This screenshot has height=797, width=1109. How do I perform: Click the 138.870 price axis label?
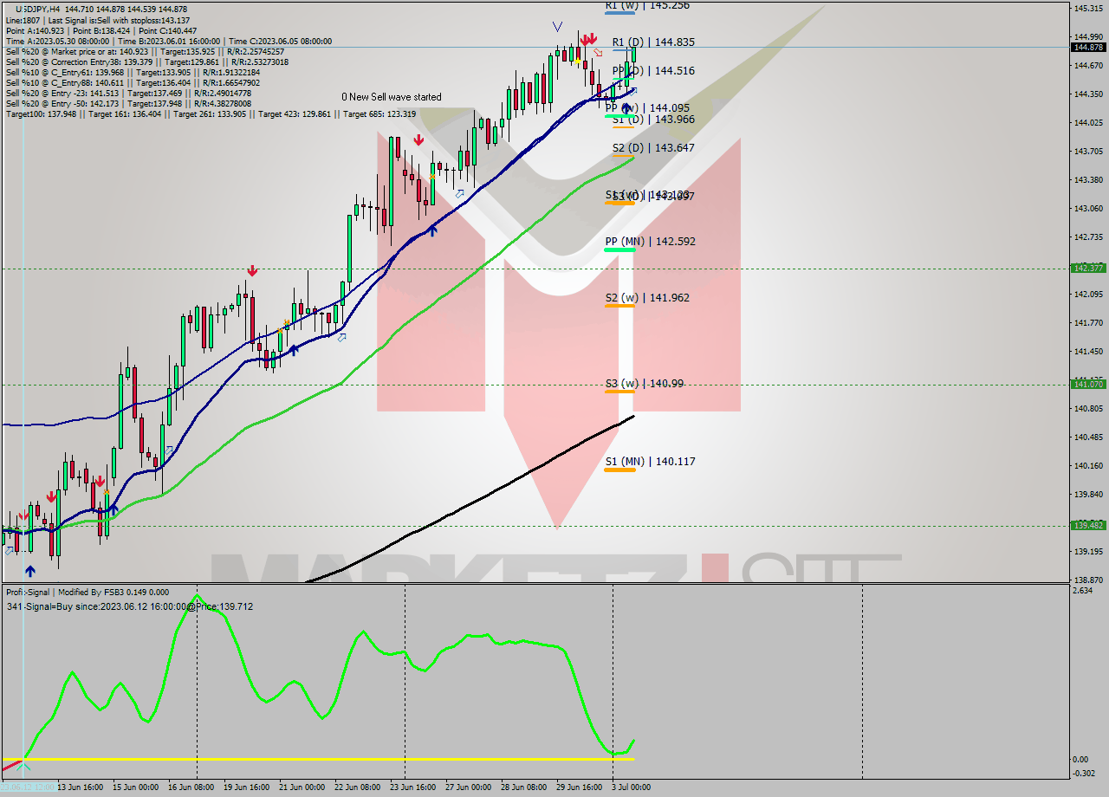[1088, 580]
